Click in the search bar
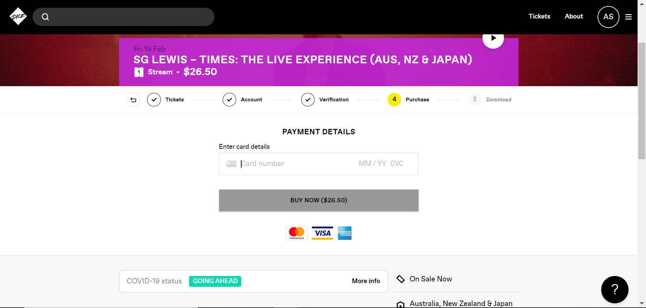This screenshot has height=308, width=646. pyautogui.click(x=131, y=17)
